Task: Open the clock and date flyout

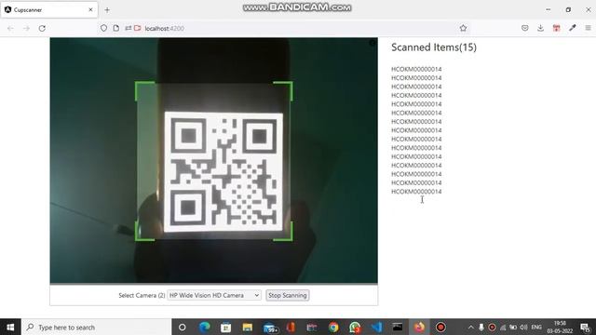Action: (560, 327)
